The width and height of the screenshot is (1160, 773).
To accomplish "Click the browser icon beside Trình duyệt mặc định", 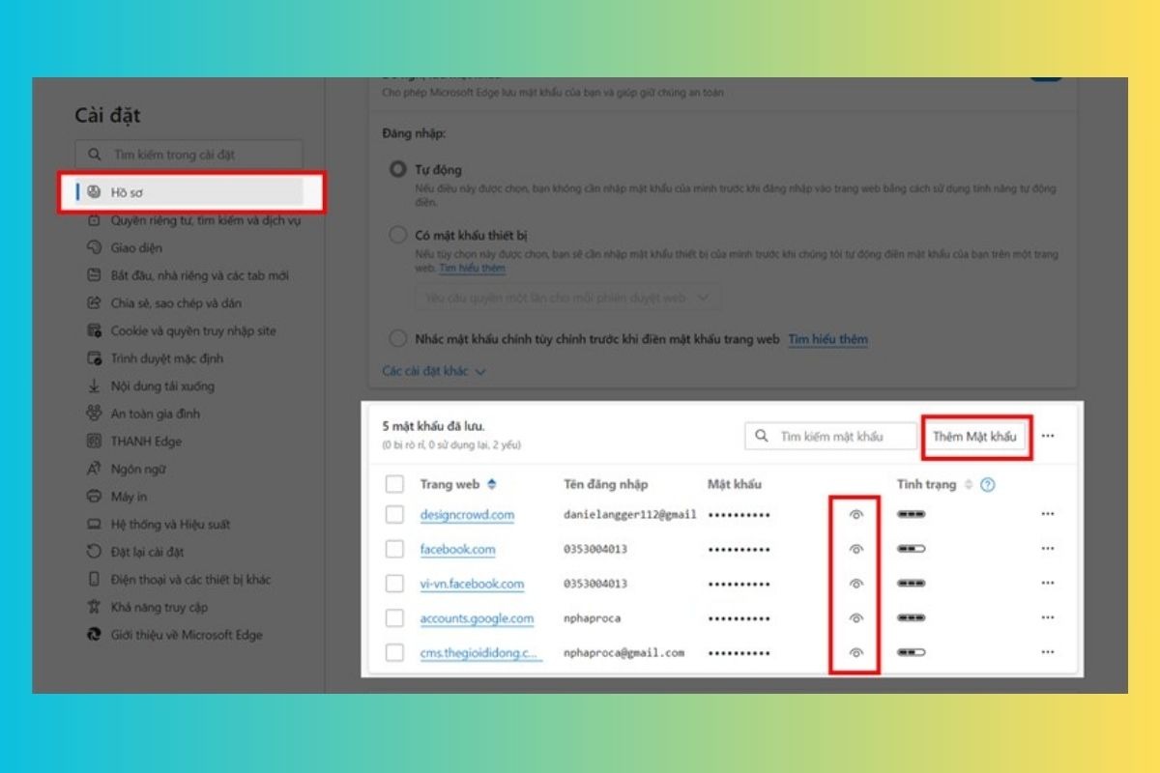I will point(94,358).
